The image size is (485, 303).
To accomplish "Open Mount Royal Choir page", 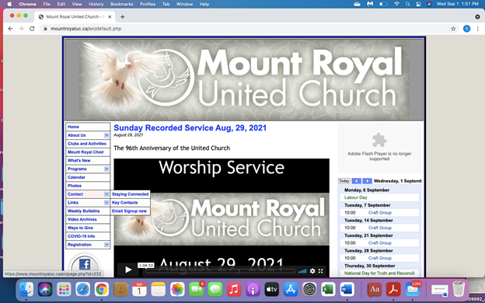I will (x=88, y=152).
